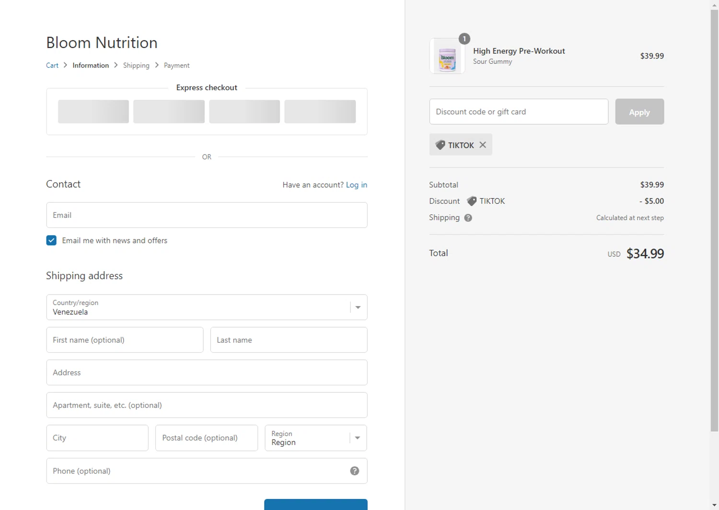This screenshot has height=510, width=719.
Task: Click the fourth express checkout button
Action: (x=320, y=111)
